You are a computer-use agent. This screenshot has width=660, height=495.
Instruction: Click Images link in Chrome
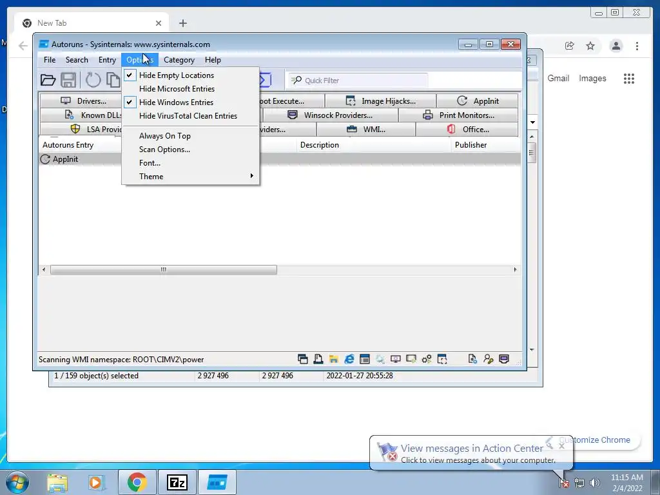592,78
